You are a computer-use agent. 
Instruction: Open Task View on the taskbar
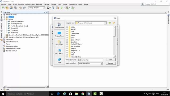pos(52,94)
